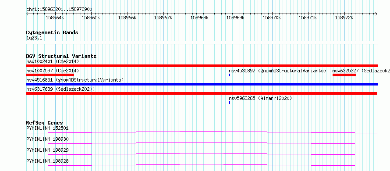Click the 158964k ruler tick label

pyautogui.click(x=55, y=18)
